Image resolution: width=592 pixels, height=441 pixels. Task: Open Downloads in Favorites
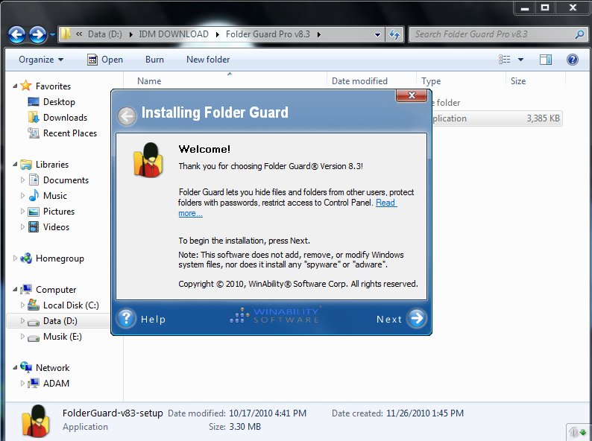(65, 118)
